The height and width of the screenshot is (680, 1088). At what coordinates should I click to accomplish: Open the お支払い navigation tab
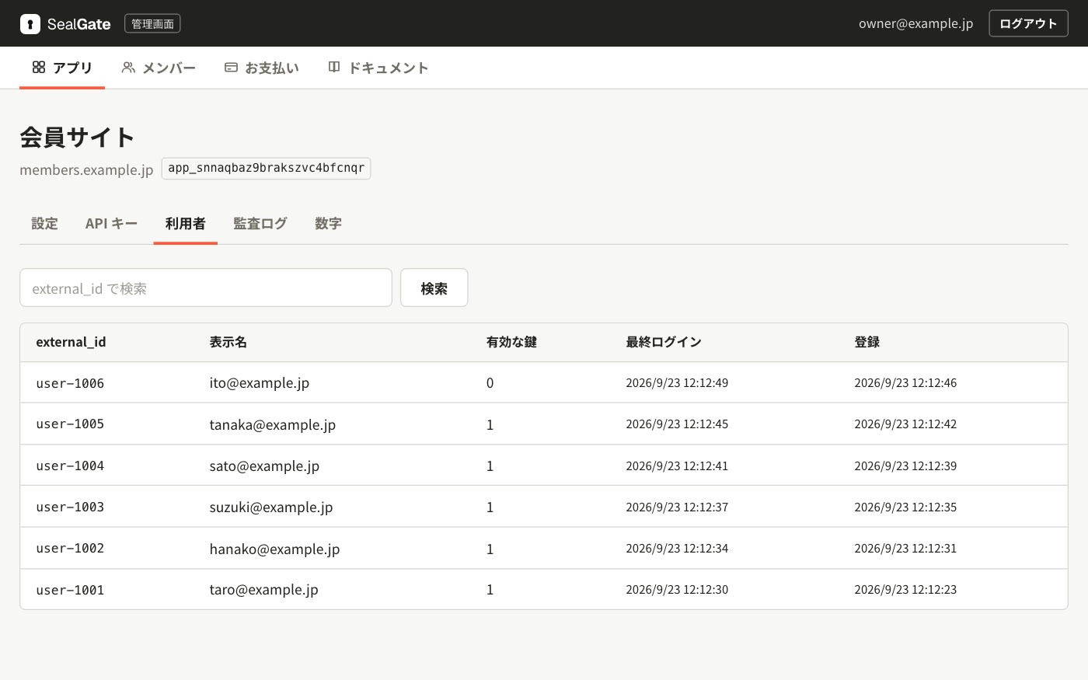262,68
